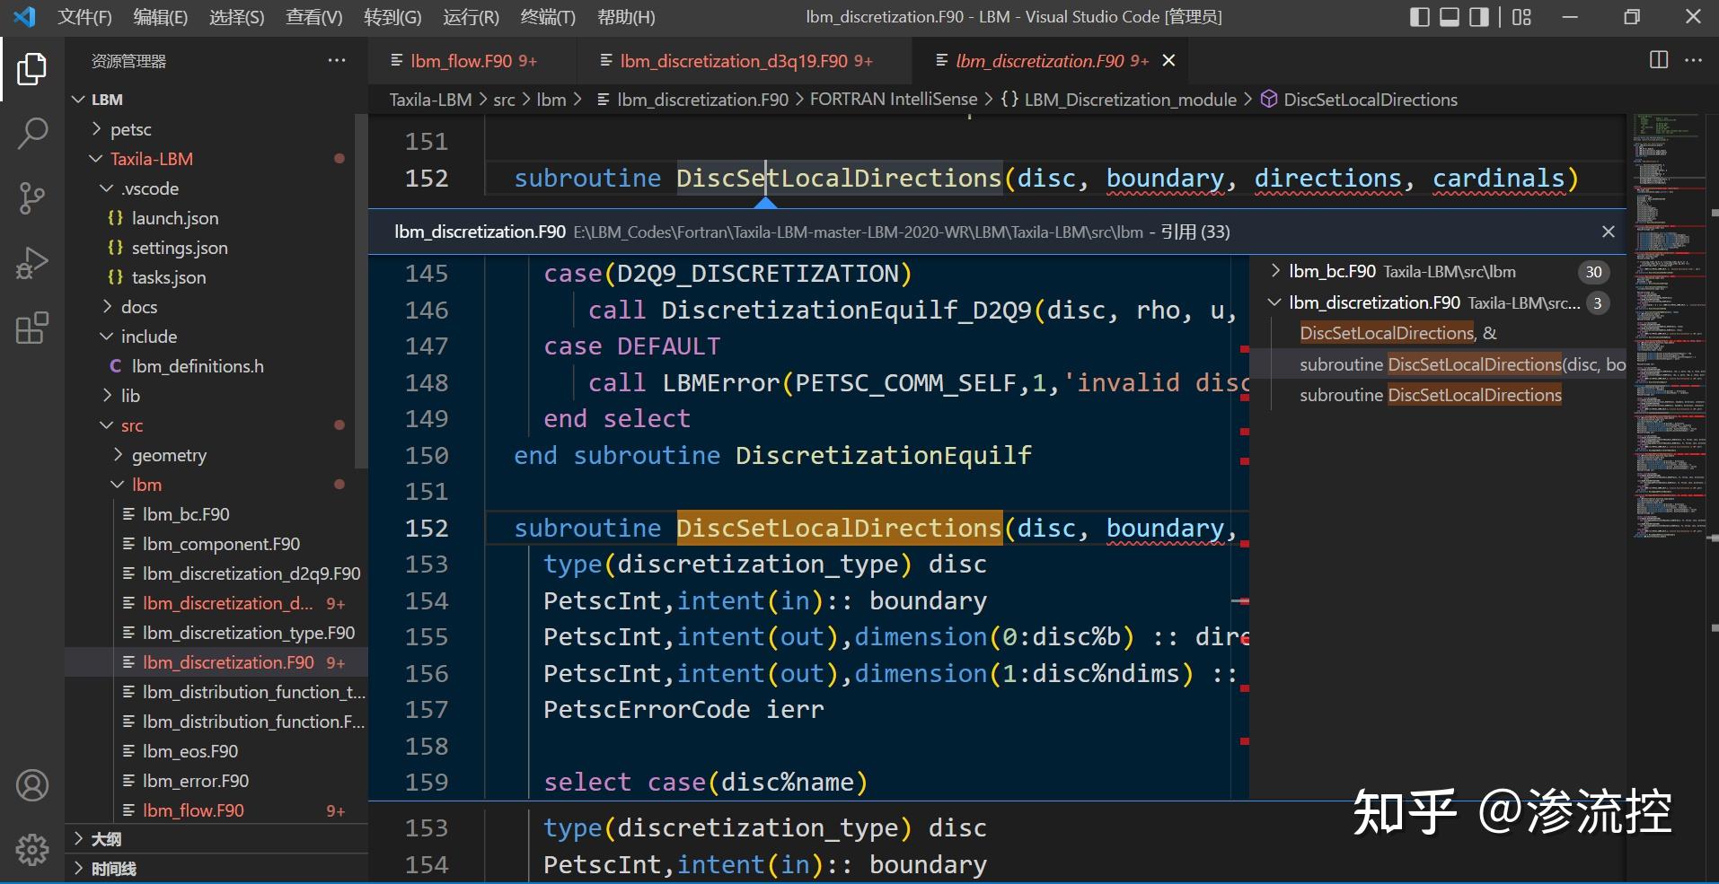Click LBM_Discretization_module in breadcrumb
1719x884 pixels.
pyautogui.click(x=1130, y=100)
